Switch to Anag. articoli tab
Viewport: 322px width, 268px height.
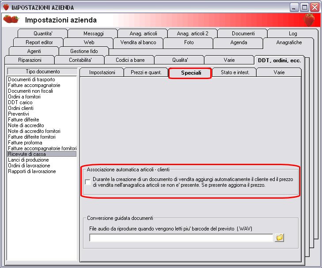pyautogui.click(x=143, y=34)
